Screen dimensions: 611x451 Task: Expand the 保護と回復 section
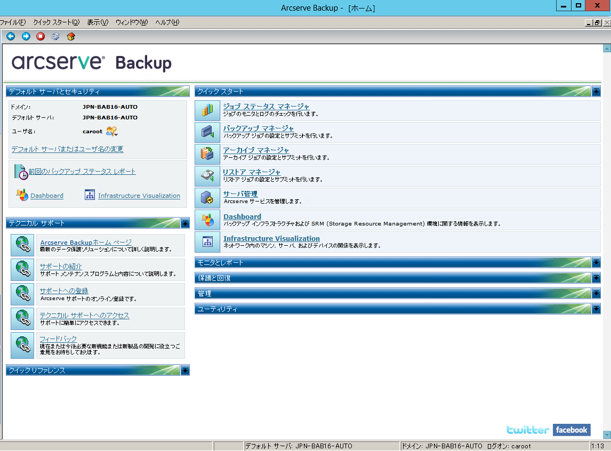coord(596,278)
